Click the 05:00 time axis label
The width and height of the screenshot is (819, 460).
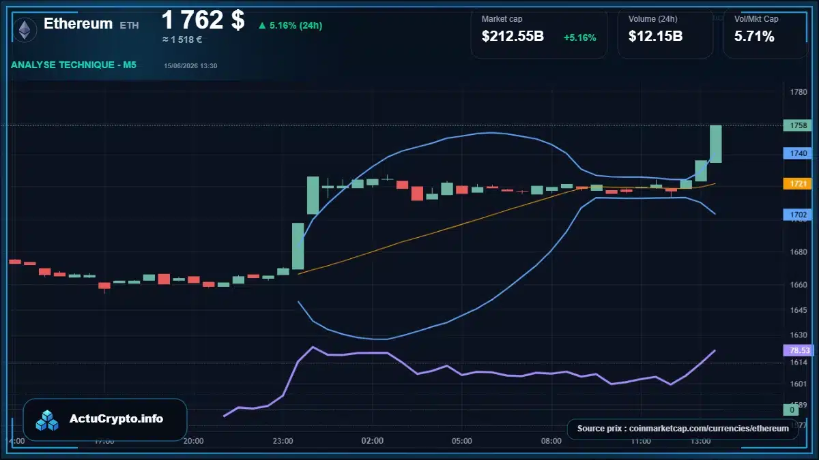click(x=462, y=441)
